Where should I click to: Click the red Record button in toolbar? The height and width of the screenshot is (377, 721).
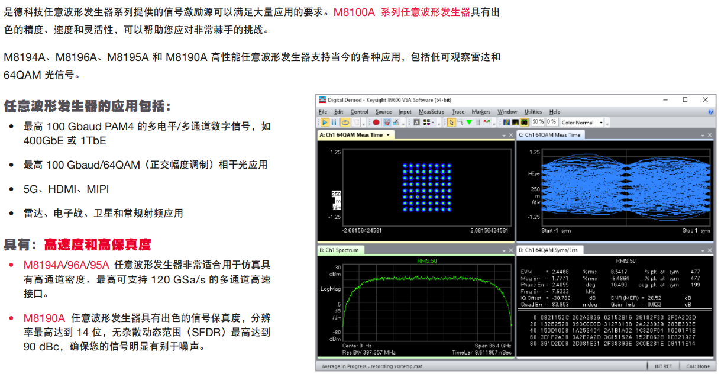376,123
